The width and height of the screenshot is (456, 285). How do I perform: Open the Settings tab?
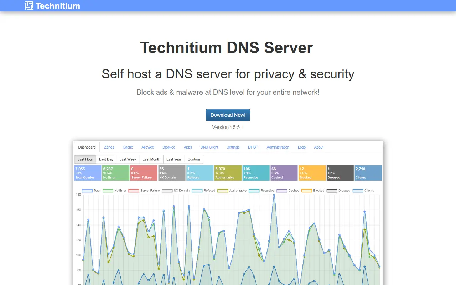coord(233,147)
